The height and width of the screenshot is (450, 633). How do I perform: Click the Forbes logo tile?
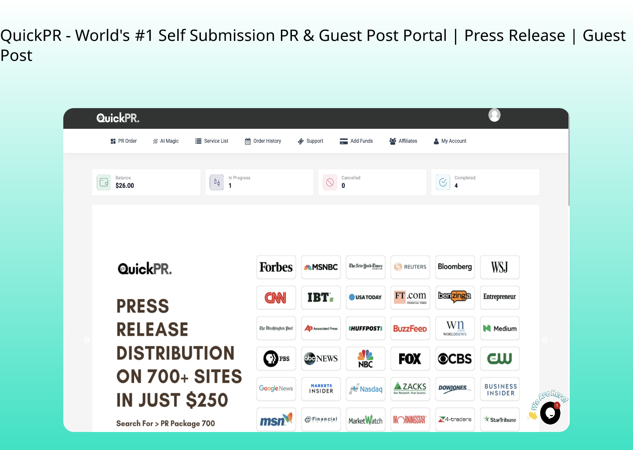(276, 267)
